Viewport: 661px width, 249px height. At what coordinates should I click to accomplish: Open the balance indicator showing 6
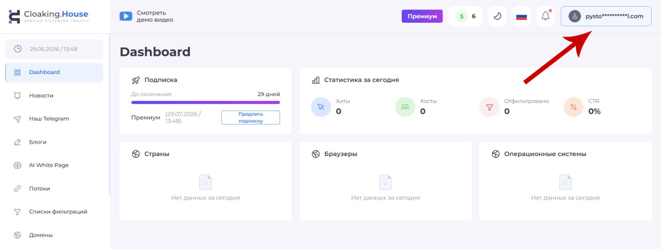click(465, 16)
